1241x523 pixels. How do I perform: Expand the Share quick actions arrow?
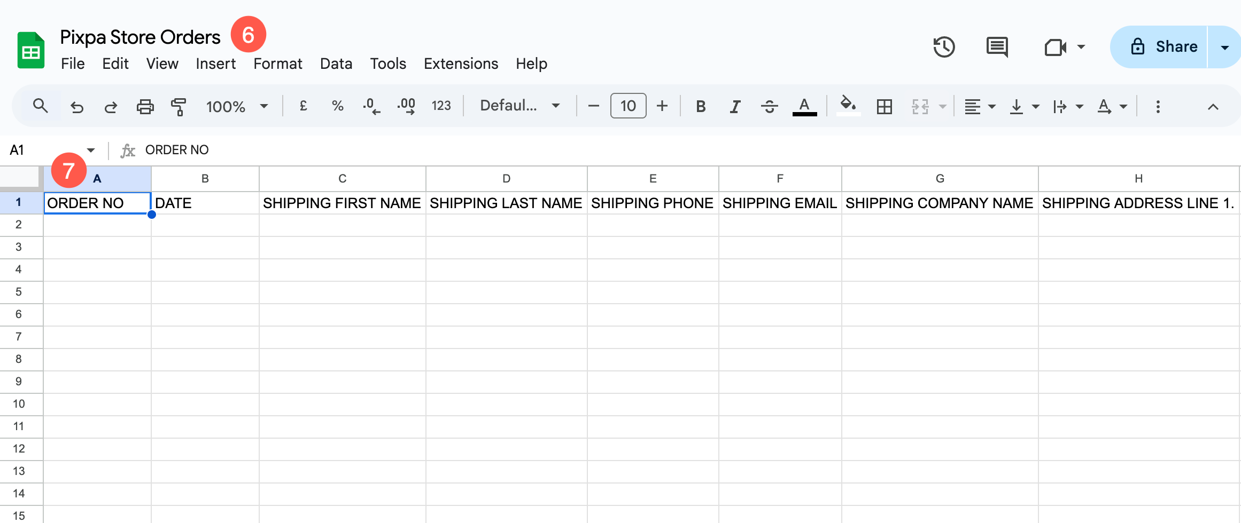point(1224,47)
